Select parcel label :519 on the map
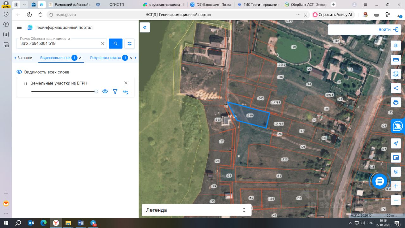Viewport: 405px width, 228px height. pyautogui.click(x=250, y=116)
